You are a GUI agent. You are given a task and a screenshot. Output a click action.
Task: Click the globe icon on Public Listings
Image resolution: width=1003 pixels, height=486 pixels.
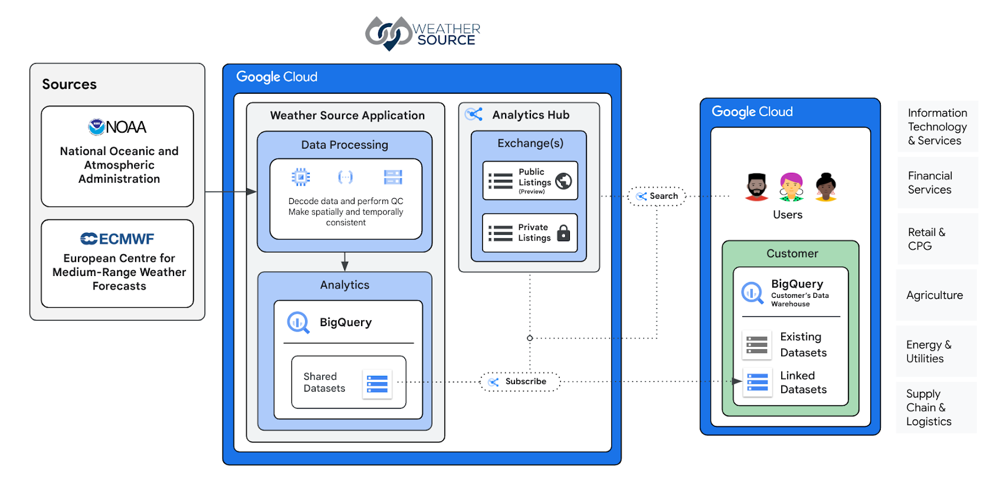pyautogui.click(x=564, y=181)
